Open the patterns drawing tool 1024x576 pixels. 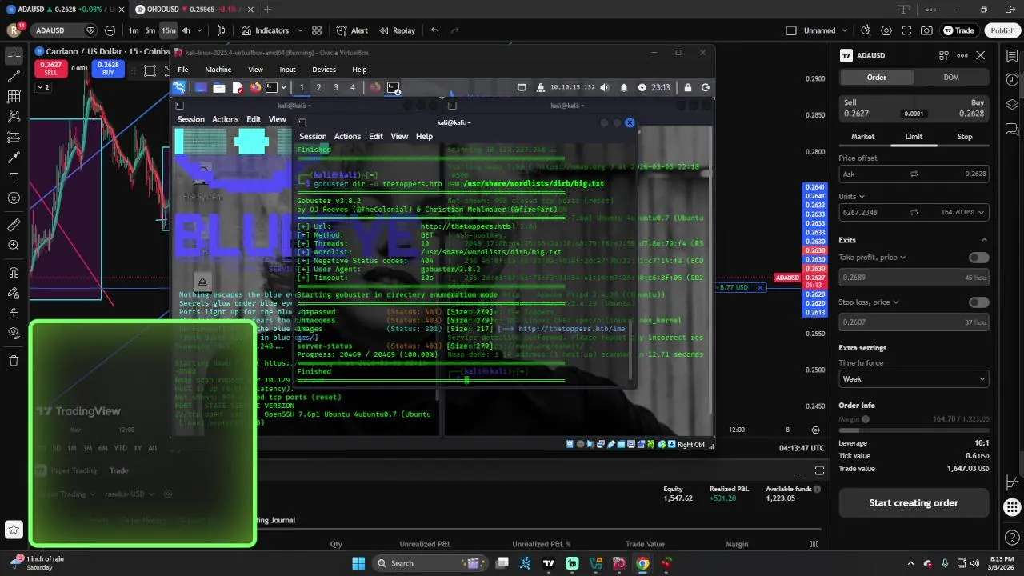[x=14, y=117]
